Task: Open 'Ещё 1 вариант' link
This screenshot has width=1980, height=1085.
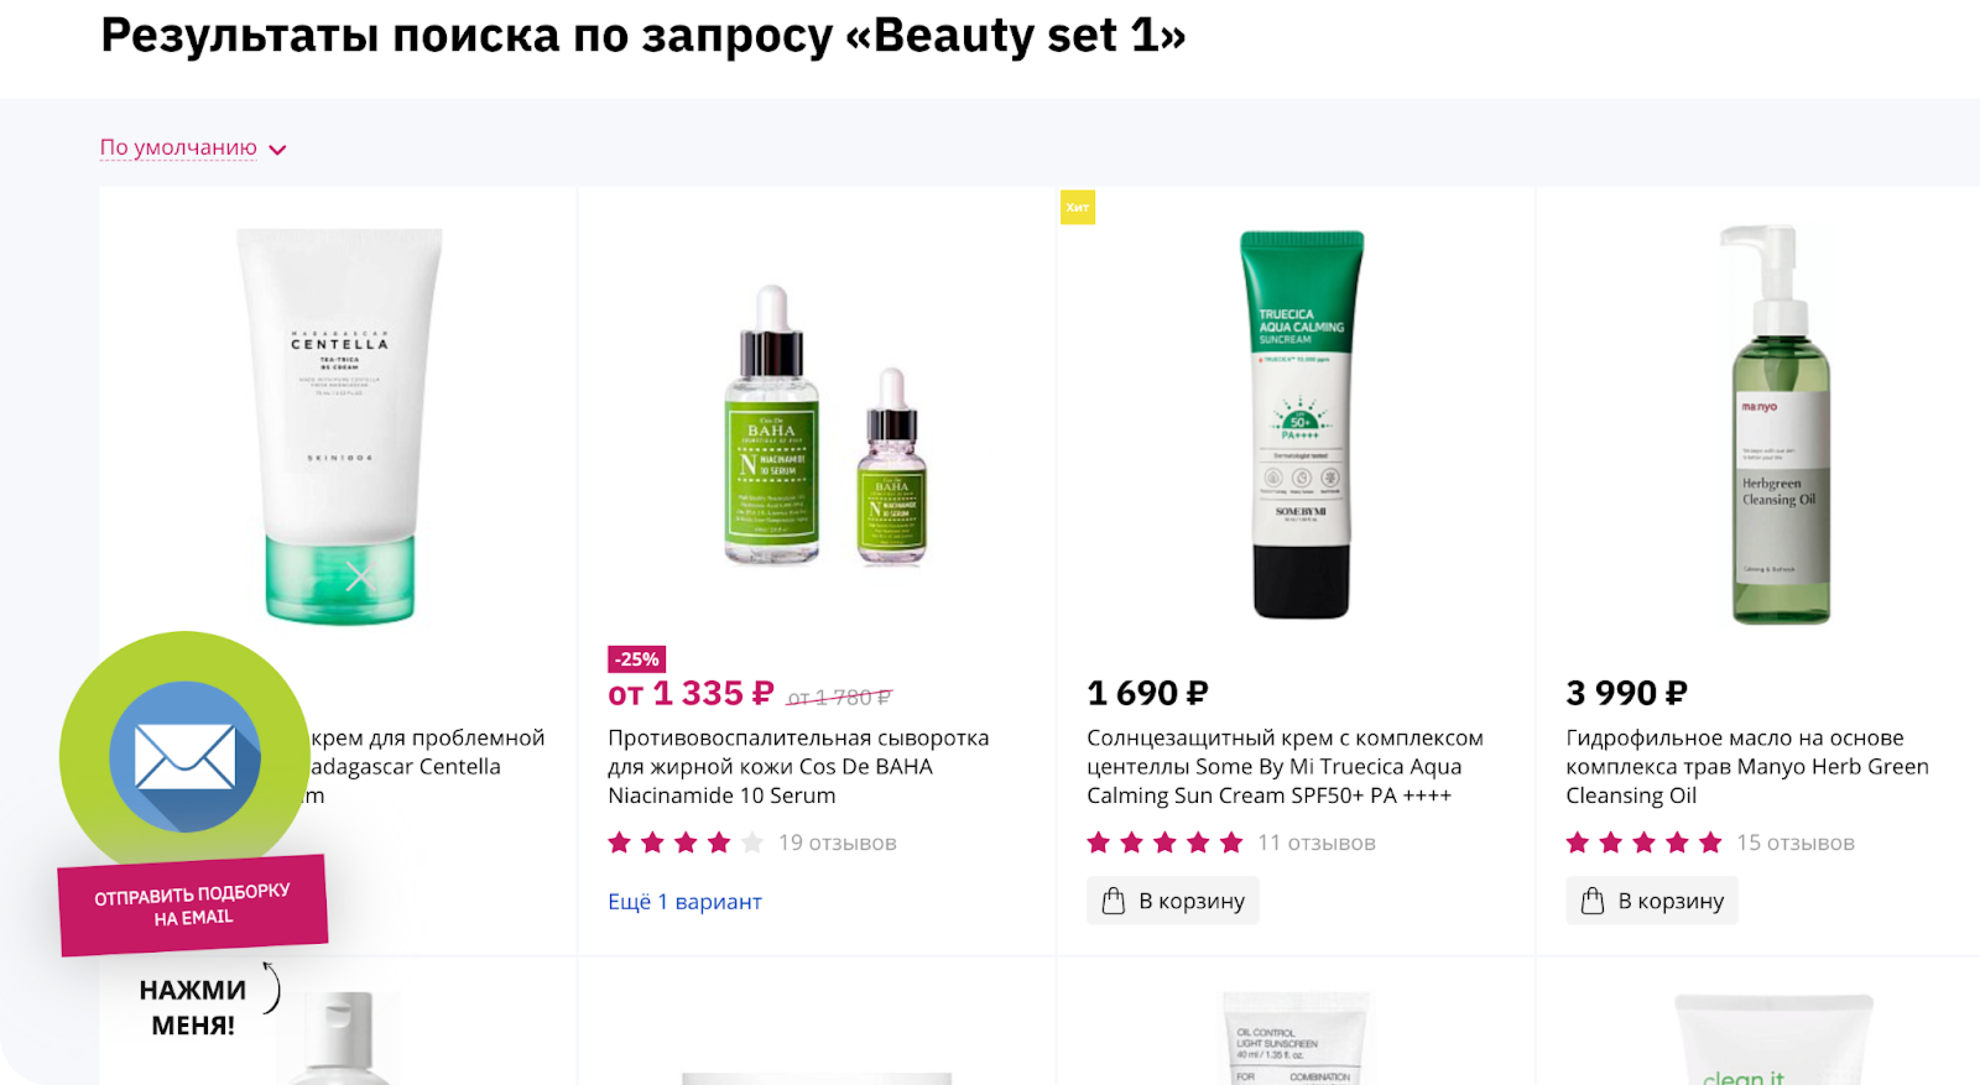Action: pyautogui.click(x=685, y=901)
